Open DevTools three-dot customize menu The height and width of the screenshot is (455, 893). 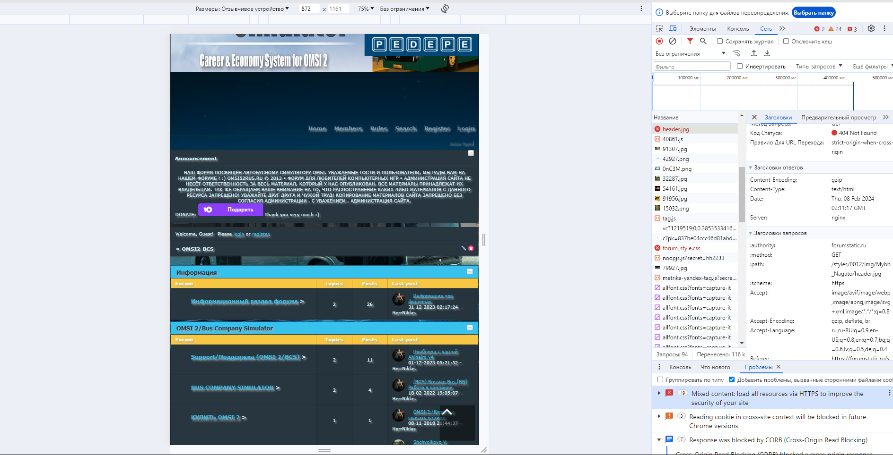point(884,28)
